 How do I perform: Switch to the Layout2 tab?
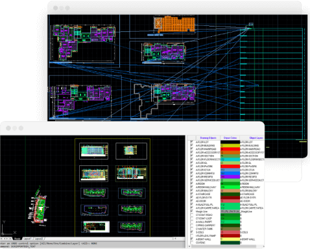click(x=39, y=239)
